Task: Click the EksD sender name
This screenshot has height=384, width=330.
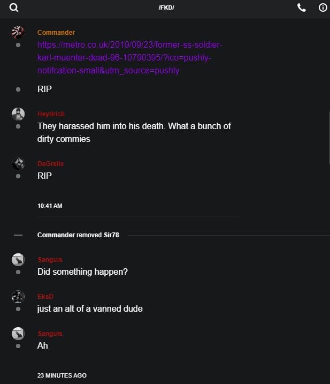Action: (45, 297)
